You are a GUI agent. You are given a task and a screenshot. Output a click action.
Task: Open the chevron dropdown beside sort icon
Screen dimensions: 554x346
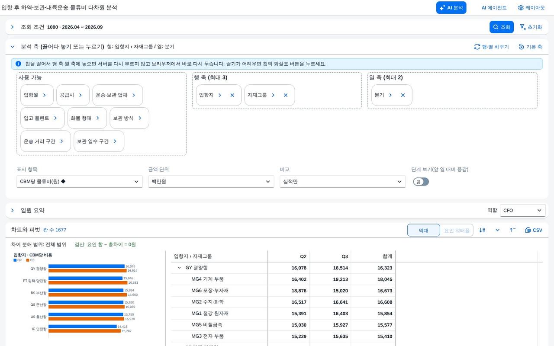498,230
